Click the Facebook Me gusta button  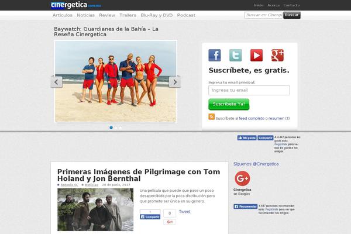(x=247, y=138)
